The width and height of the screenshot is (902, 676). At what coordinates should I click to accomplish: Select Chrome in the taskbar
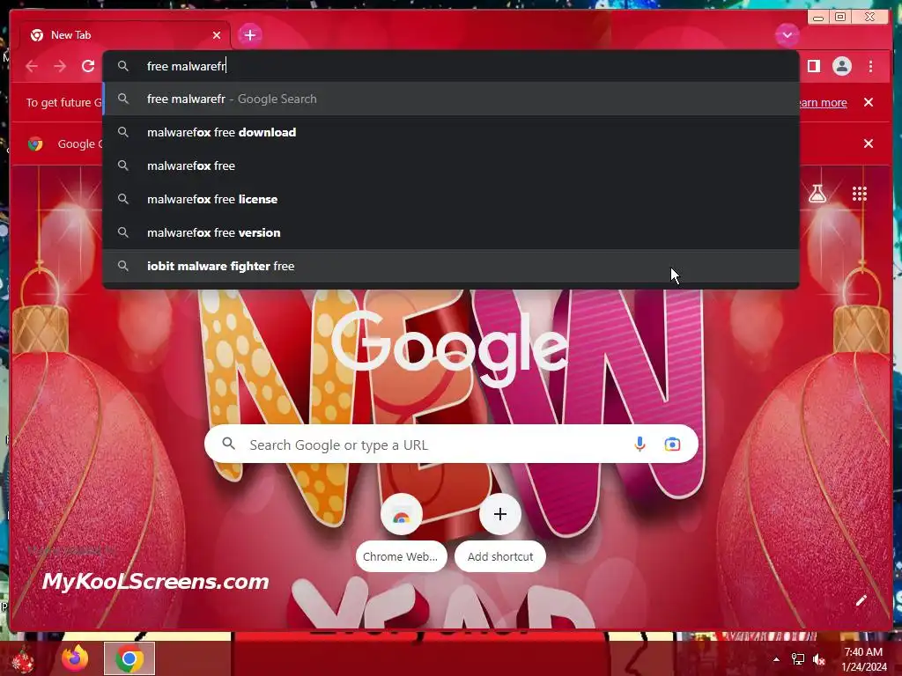[x=129, y=658]
